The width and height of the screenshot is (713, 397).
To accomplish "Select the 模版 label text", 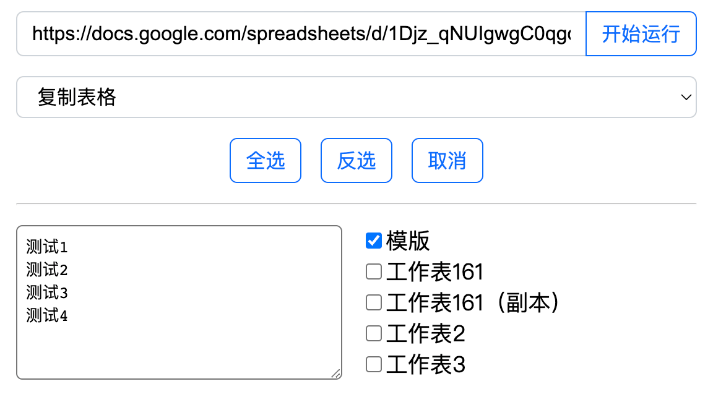I will pos(408,241).
